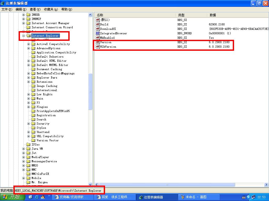Click the values pane scroll left arrow

point(97,185)
